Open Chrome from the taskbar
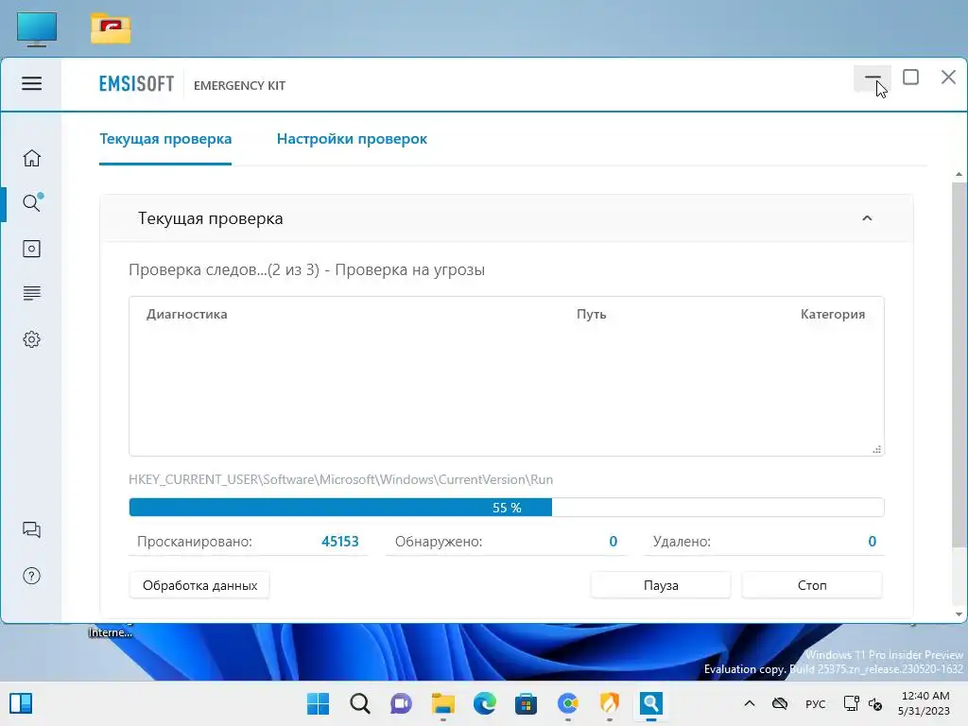Image resolution: width=968 pixels, height=726 pixels. [568, 703]
